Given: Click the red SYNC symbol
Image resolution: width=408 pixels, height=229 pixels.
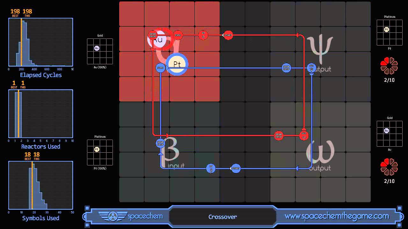Looking at the screenshot, I should click(x=178, y=35).
